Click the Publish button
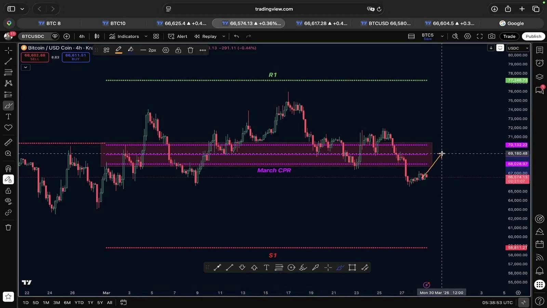Viewport: 547px width, 308px height. pos(533,36)
